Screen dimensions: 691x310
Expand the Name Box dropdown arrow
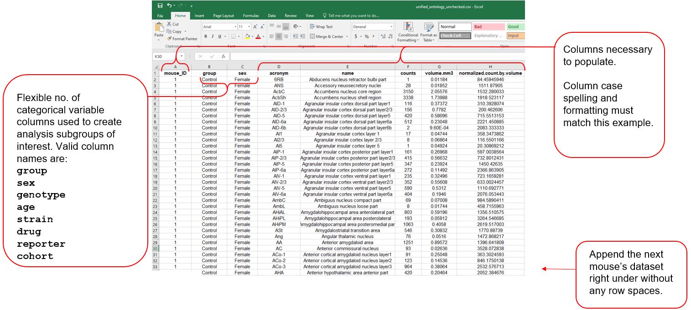click(x=182, y=56)
